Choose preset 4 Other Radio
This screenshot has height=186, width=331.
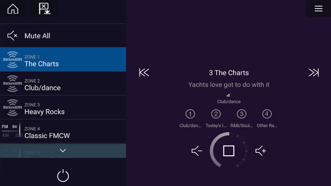point(267,114)
